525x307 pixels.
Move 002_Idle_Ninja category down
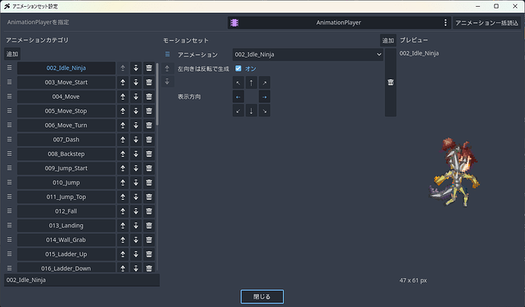pos(136,68)
